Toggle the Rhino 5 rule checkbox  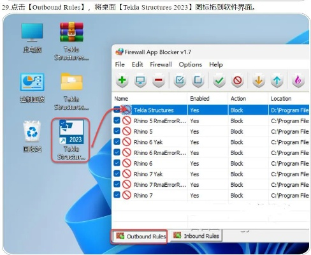[x=117, y=131]
